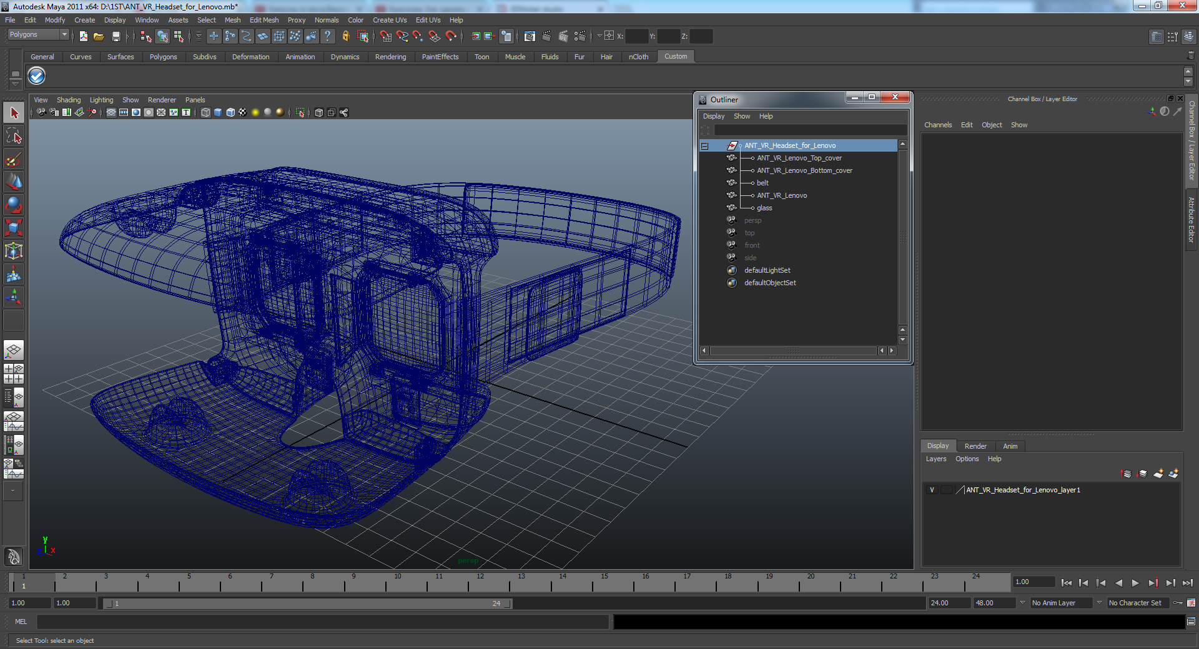1199x649 pixels.
Task: Open Layers menu in Layer Editor
Action: pyautogui.click(x=935, y=459)
